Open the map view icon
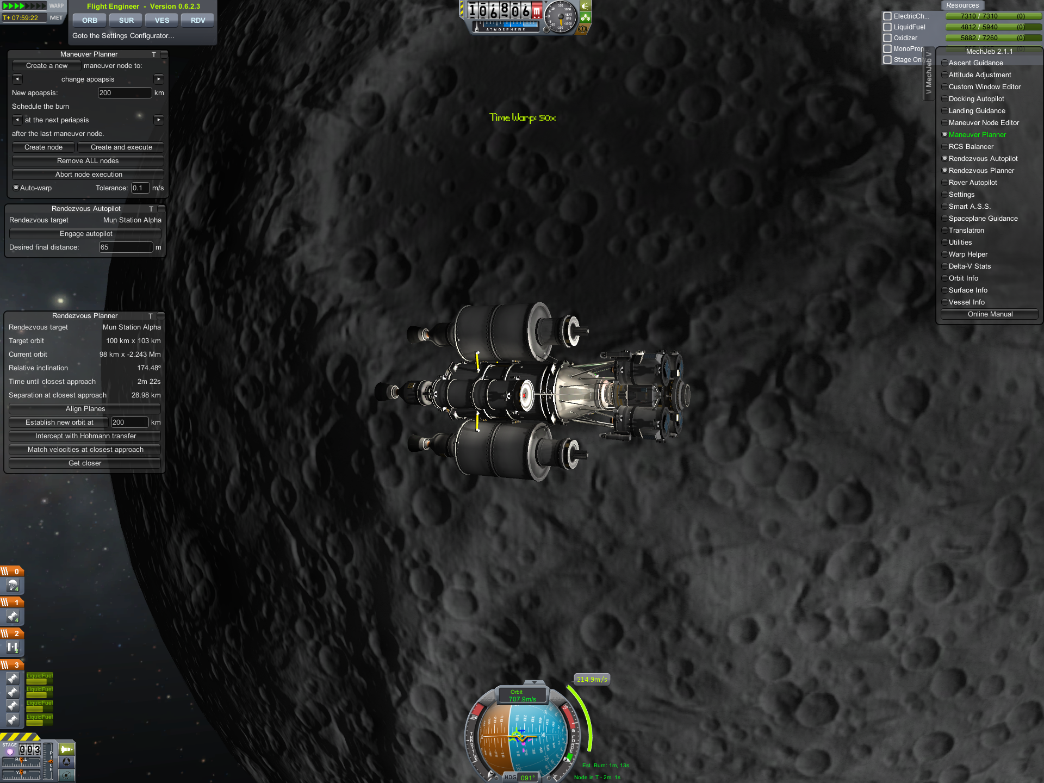The width and height of the screenshot is (1044, 783). coord(66,775)
